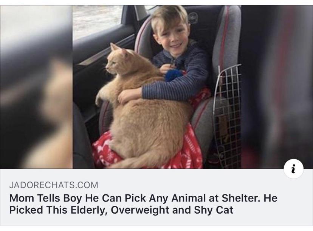Click the blurred left side of the preview image
This screenshot has width=313, height=231.
click(x=36, y=87)
